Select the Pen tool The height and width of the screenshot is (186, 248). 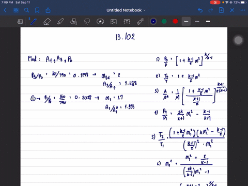(x=33, y=22)
